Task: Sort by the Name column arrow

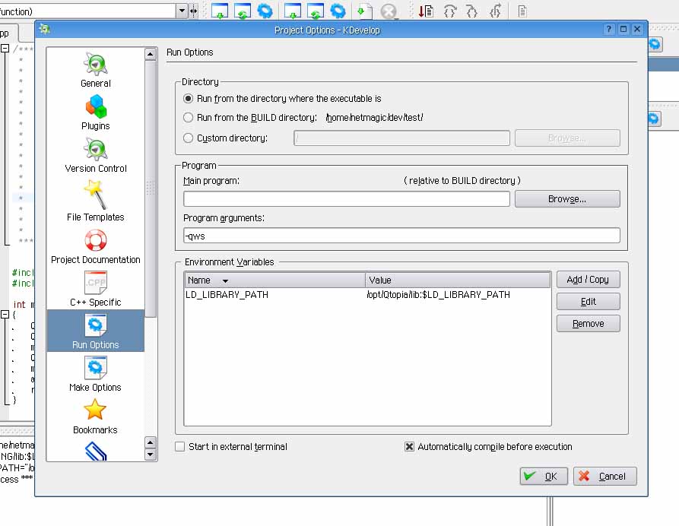Action: (225, 281)
